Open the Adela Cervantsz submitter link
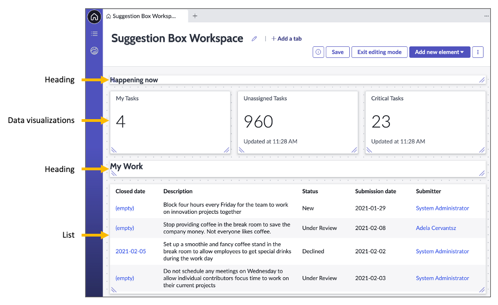The height and width of the screenshot is (305, 498). tap(436, 228)
